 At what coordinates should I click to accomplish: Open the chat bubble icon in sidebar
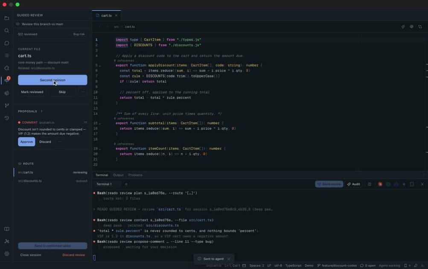pyautogui.click(x=7, y=43)
